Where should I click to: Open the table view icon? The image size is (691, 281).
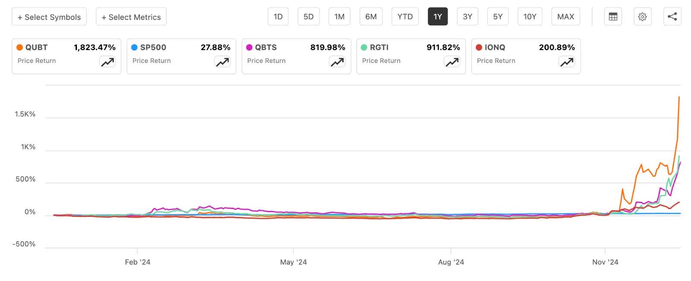coord(613,17)
